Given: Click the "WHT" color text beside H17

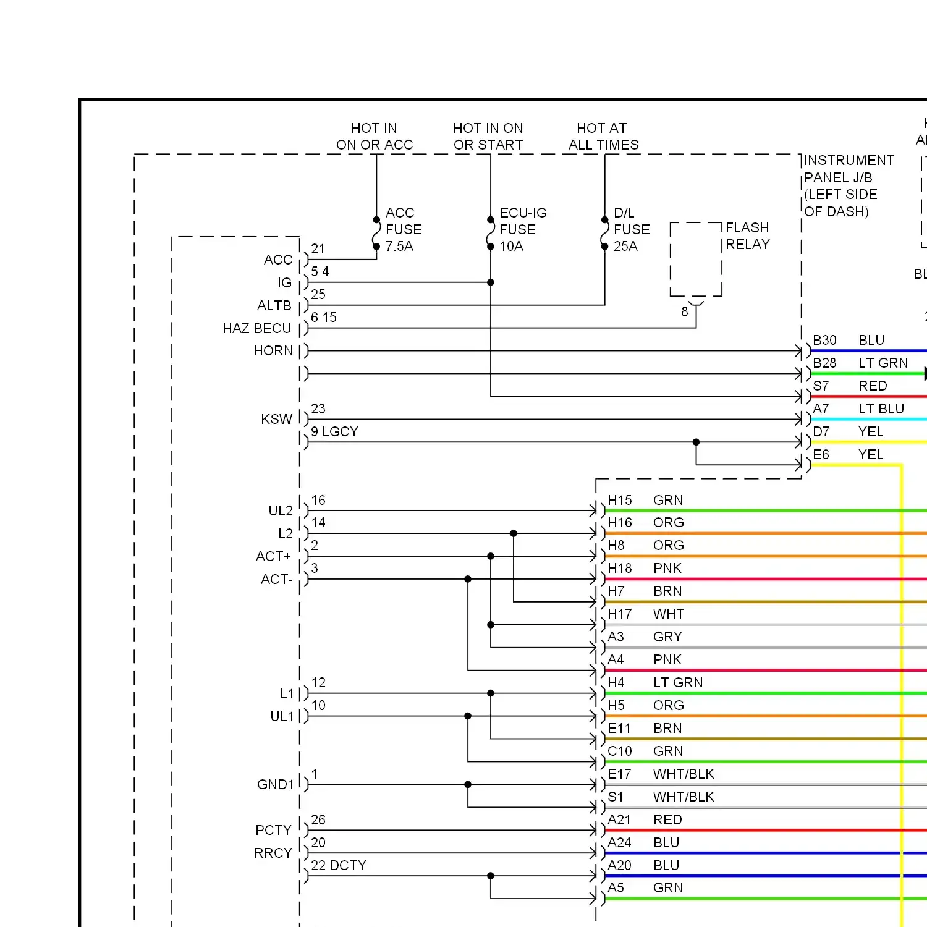Looking at the screenshot, I should click(669, 614).
